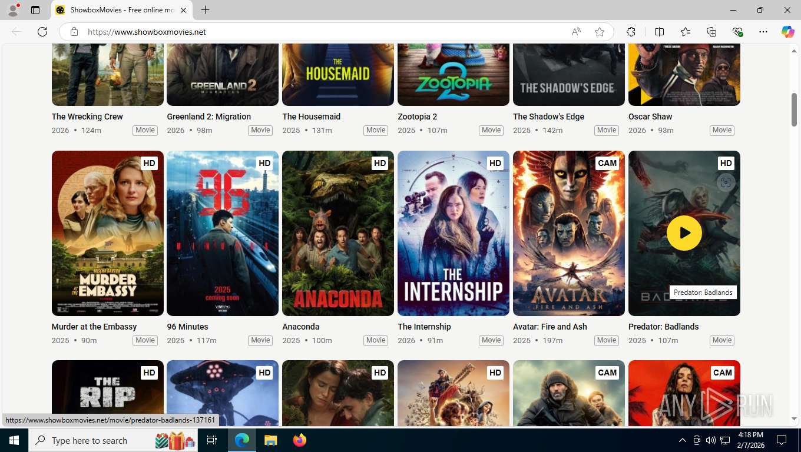Open the notification center icon
The width and height of the screenshot is (801, 452).
tap(782, 440)
